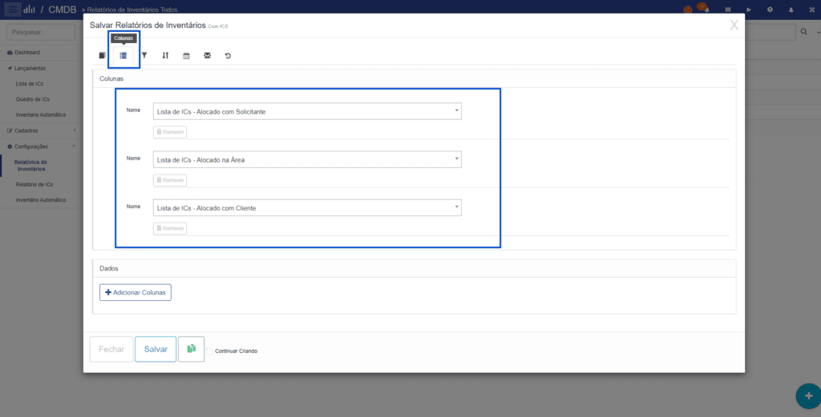Click the magnifier search icon at top right
Image resolution: width=821 pixels, height=417 pixels.
click(803, 32)
